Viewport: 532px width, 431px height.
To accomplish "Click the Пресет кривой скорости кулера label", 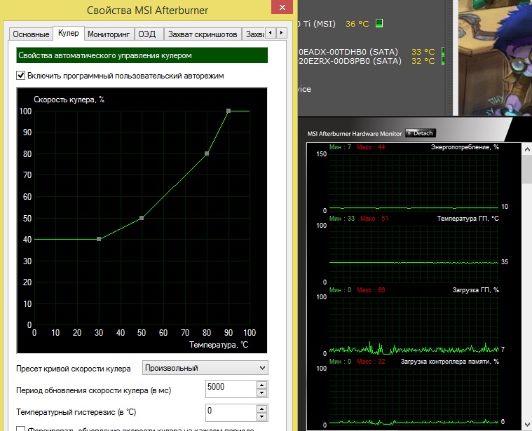I will coord(74,369).
